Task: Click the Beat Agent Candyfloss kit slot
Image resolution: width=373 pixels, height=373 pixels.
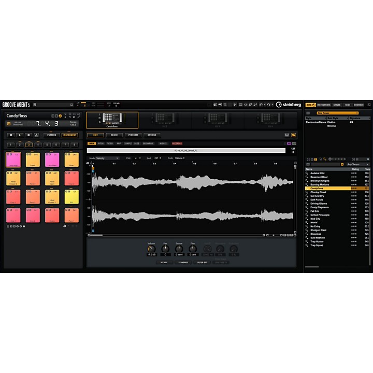Action: point(112,120)
